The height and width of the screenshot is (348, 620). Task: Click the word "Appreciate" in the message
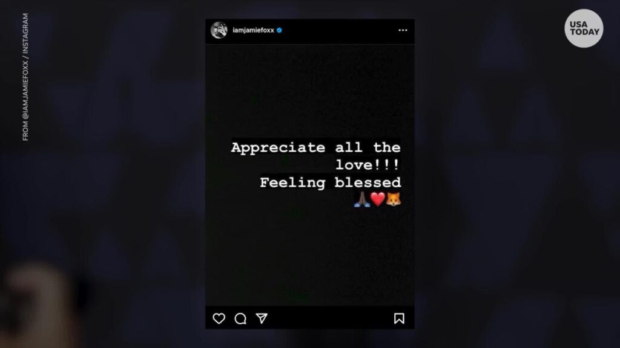[278, 148]
